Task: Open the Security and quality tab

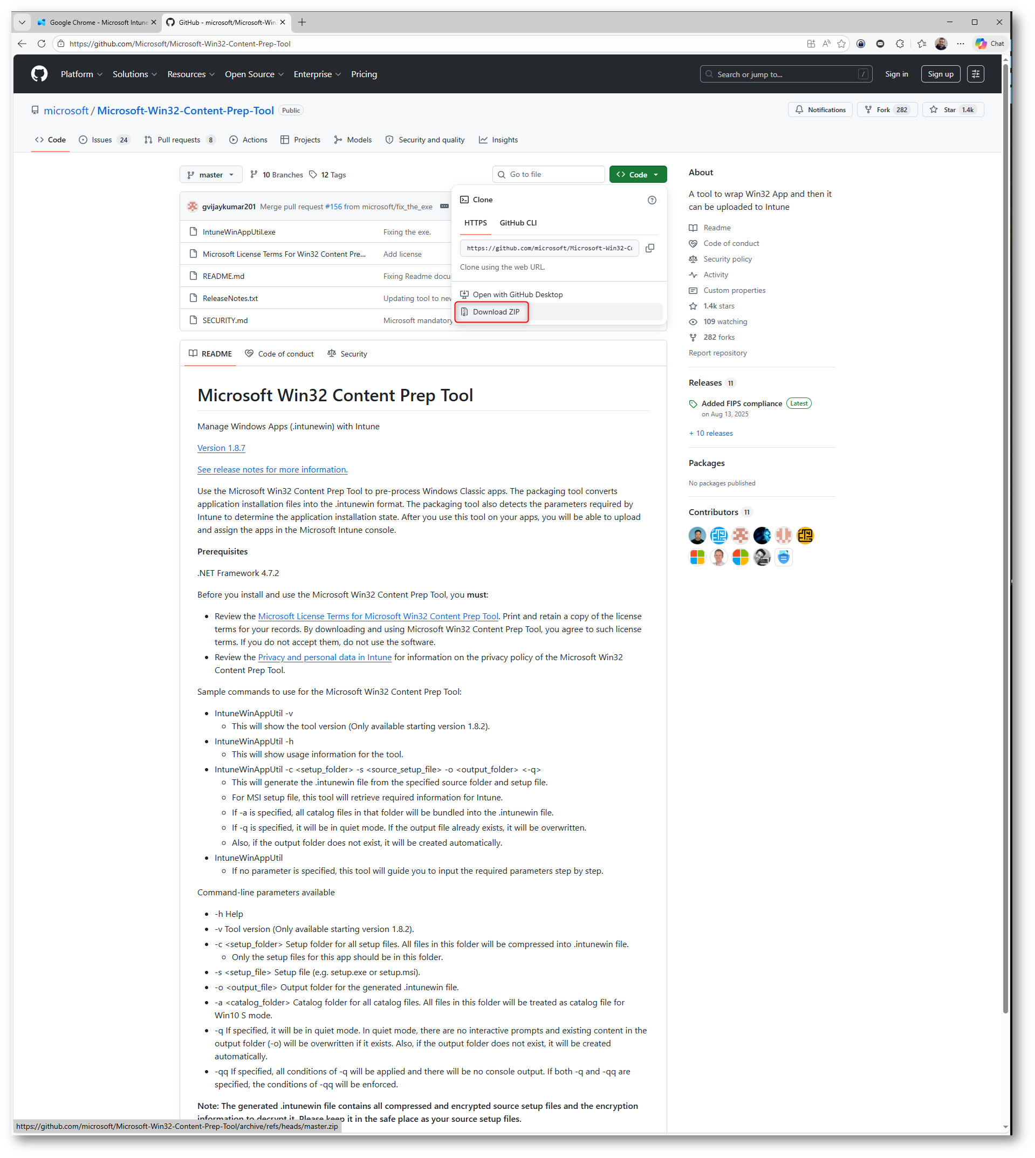Action: [x=425, y=140]
